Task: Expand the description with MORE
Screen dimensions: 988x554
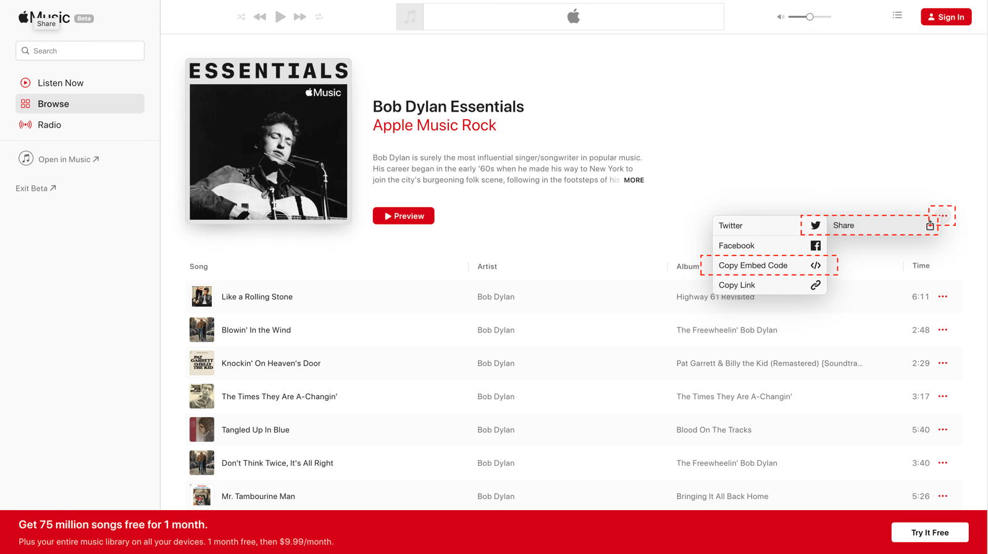Action: tap(634, 180)
